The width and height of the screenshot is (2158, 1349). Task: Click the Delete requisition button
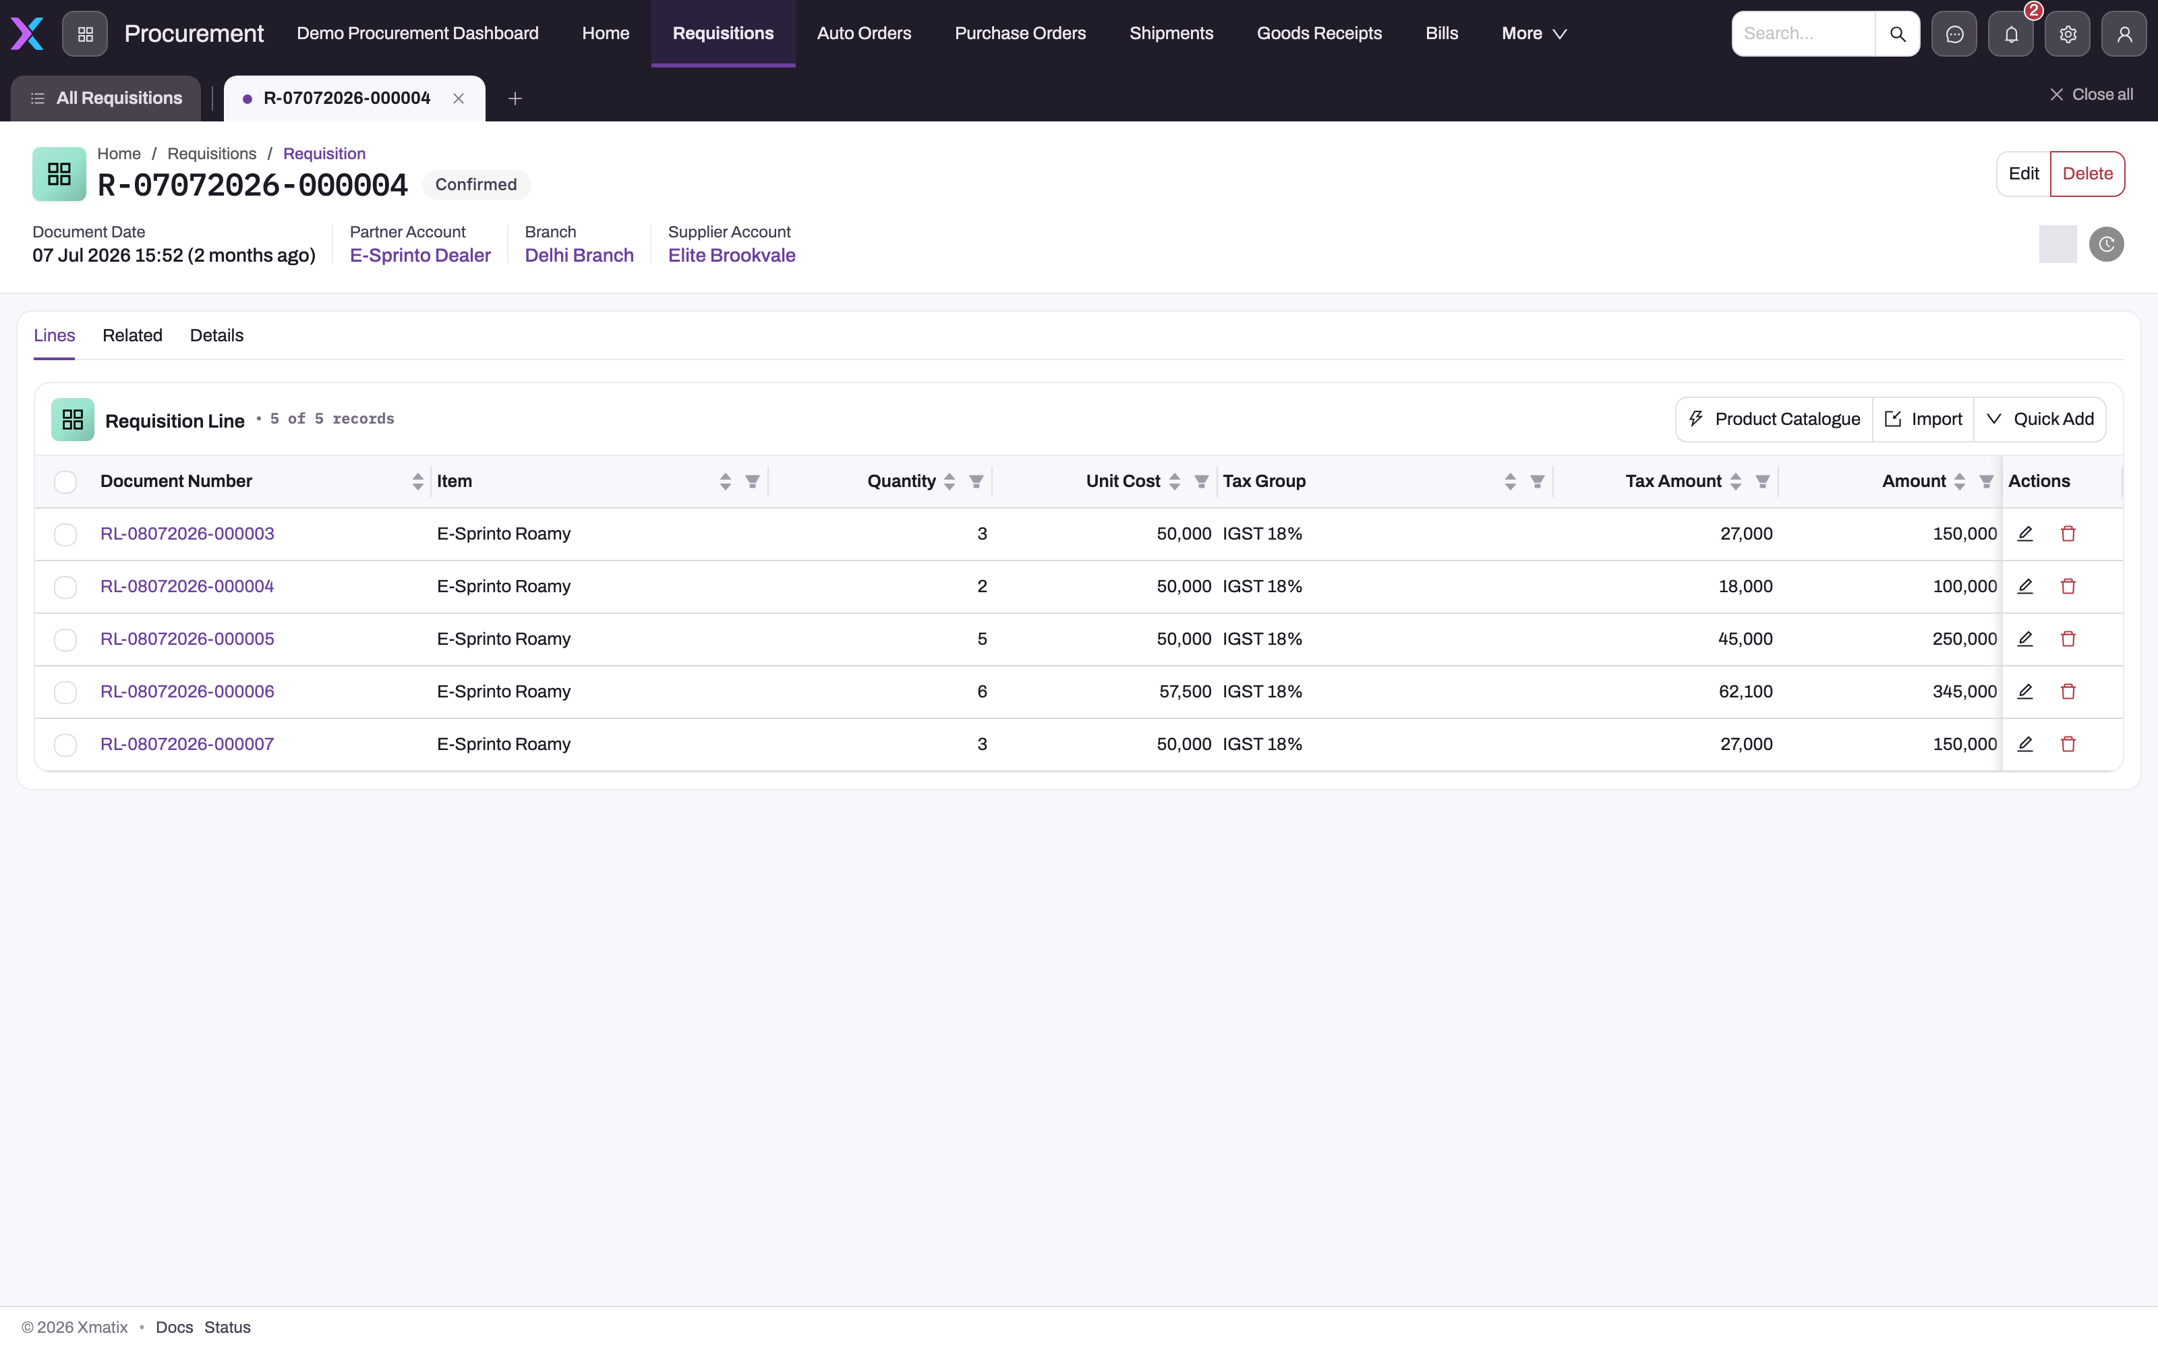point(2088,174)
